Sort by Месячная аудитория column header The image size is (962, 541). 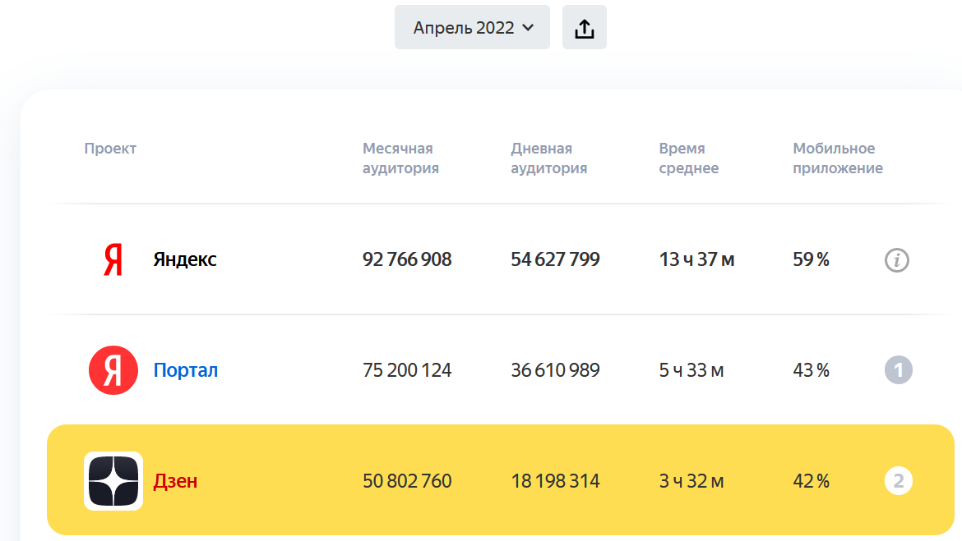click(400, 158)
